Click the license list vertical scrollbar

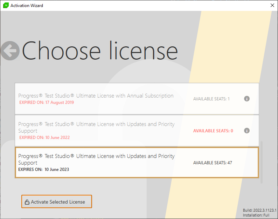pyautogui.click(x=262, y=162)
